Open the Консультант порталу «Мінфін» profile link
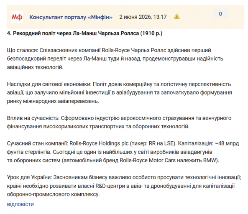Viewport: 248px width, 214px height. pos(71,17)
